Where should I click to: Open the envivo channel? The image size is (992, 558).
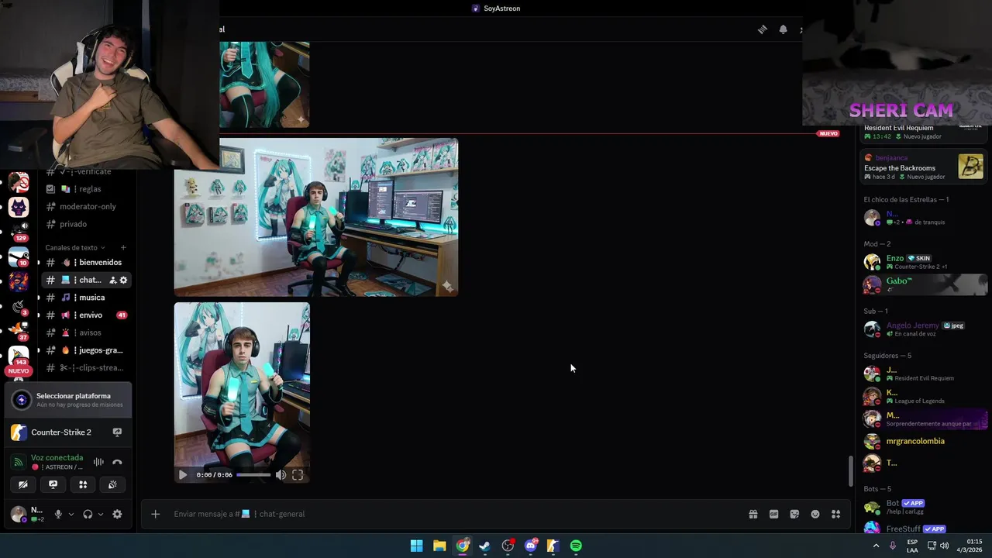85,315
